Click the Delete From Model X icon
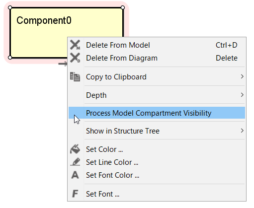The image size is (254, 208). 75,45
